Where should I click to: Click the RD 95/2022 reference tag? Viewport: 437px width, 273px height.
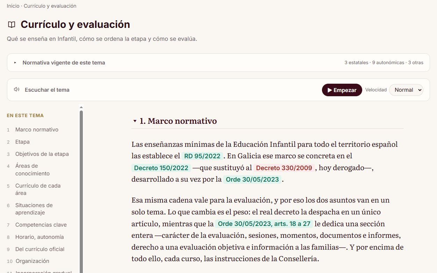(x=202, y=156)
